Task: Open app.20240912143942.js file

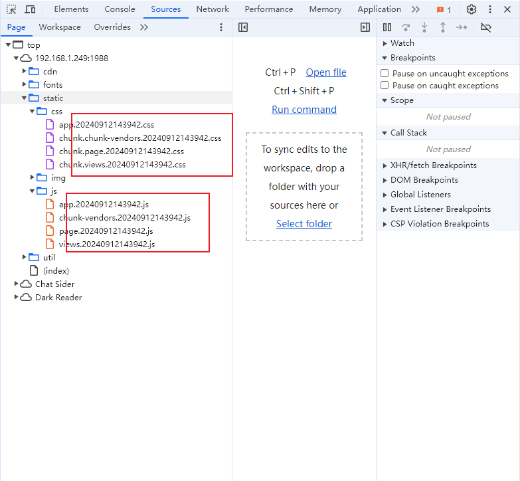Action: click(x=104, y=205)
